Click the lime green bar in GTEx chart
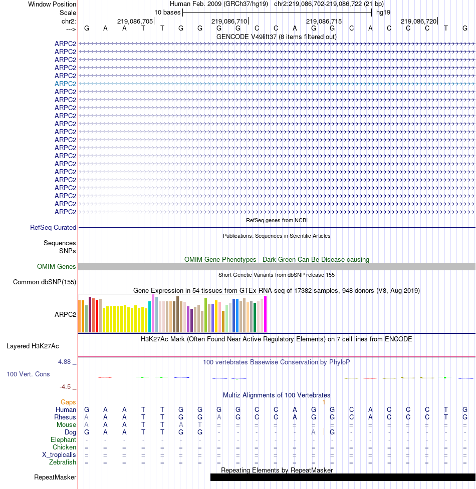476x489 pixels. 206,315
